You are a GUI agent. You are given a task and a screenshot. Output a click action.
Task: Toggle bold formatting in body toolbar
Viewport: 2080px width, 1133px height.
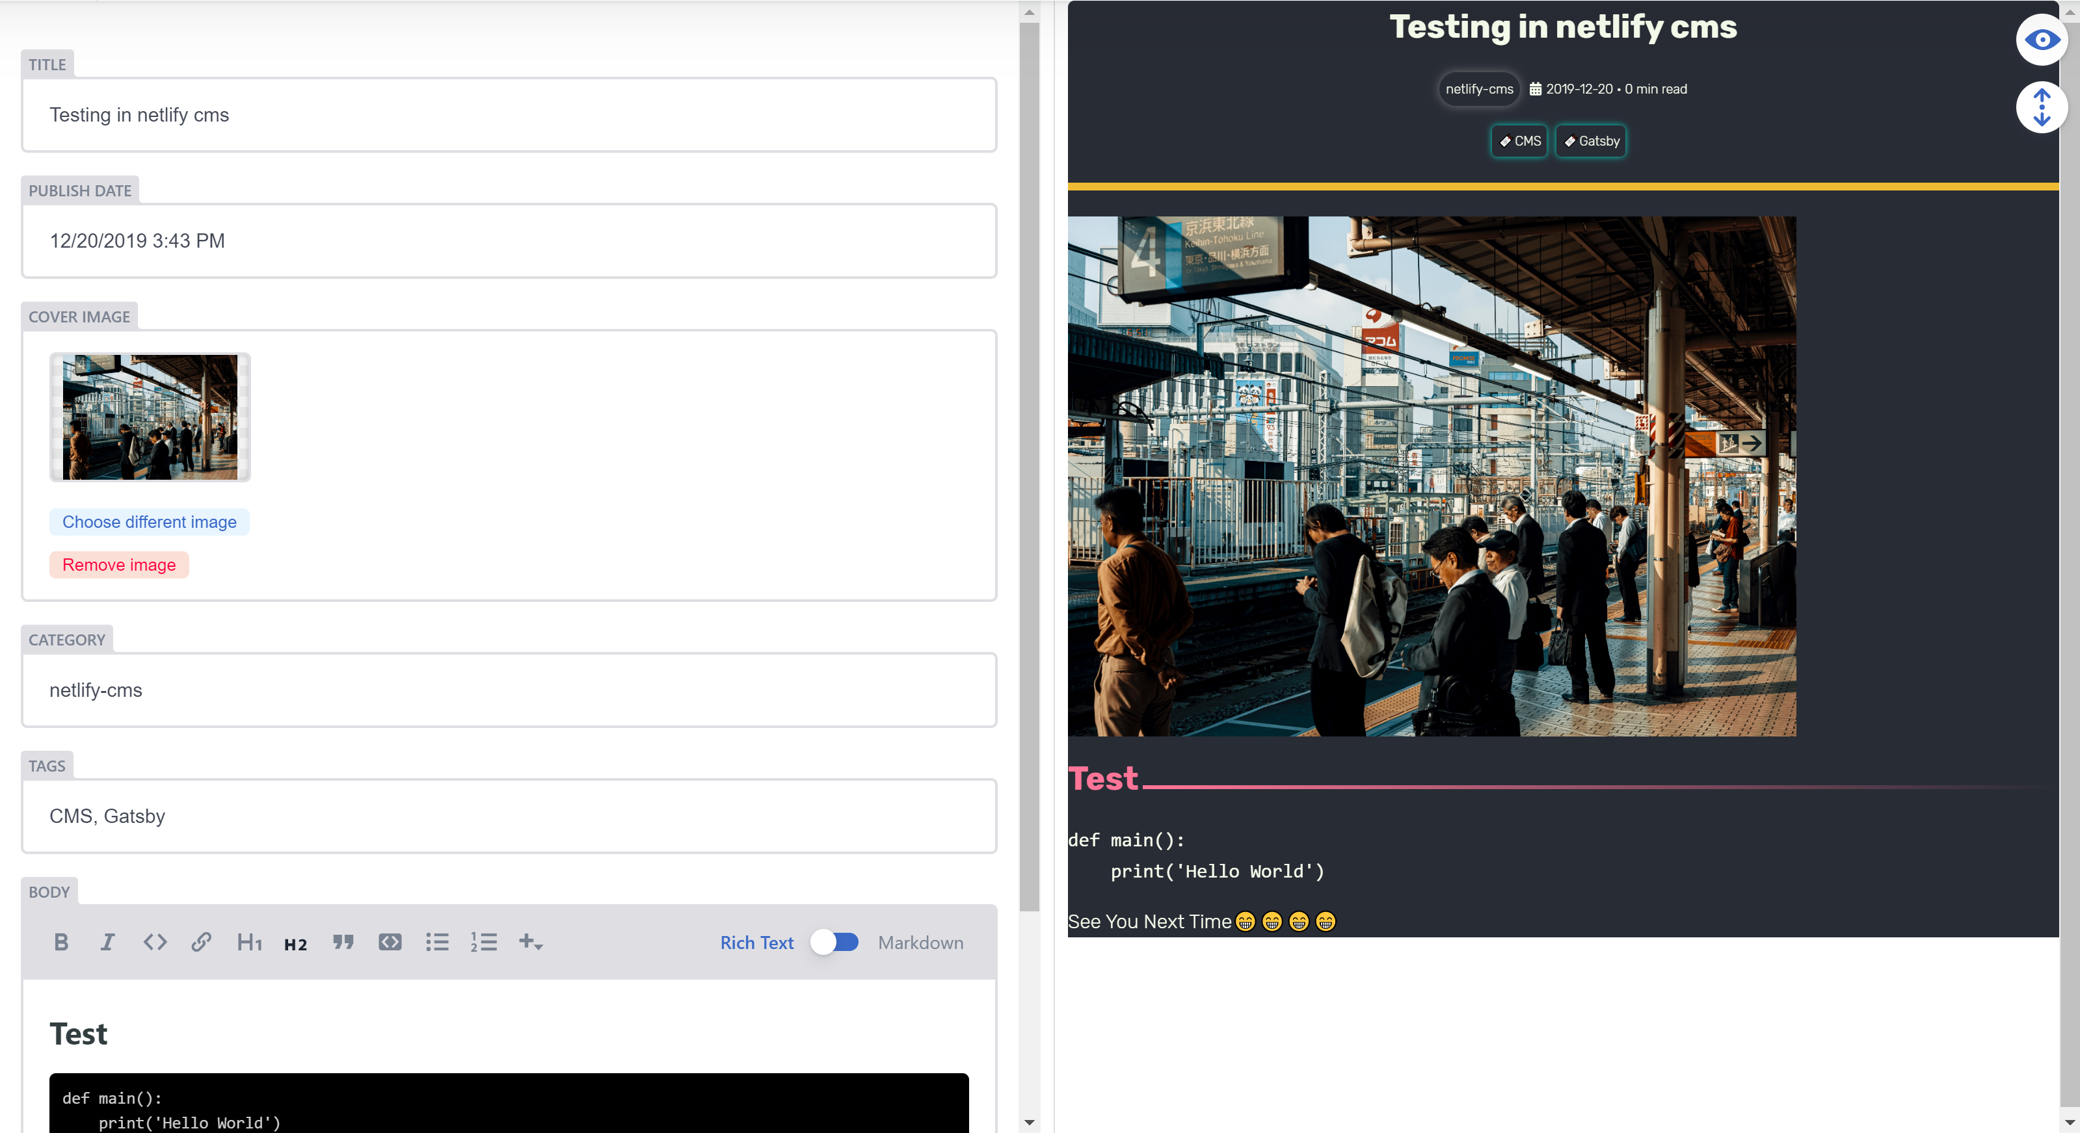point(60,942)
